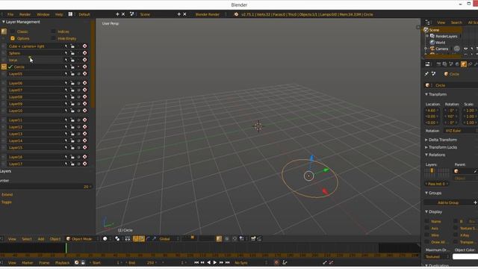Jump to the last frame in timeline
This screenshot has width=478, height=269.
tap(228, 262)
